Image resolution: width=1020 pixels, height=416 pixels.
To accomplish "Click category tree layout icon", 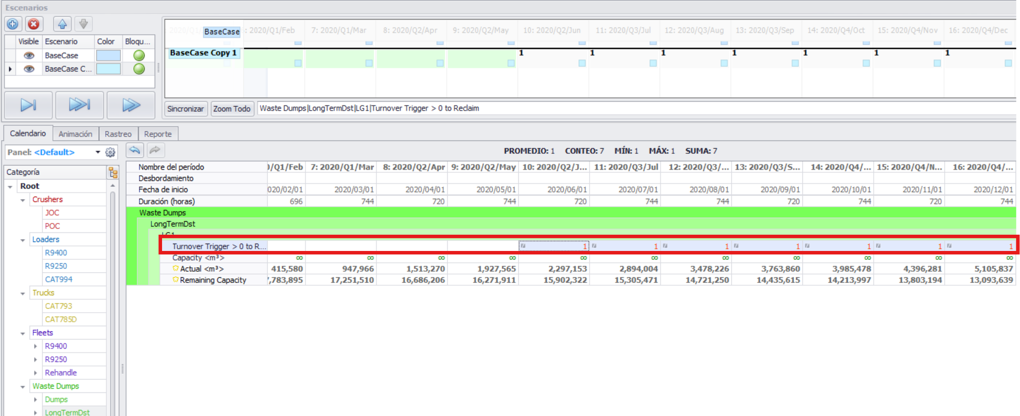I will [113, 172].
